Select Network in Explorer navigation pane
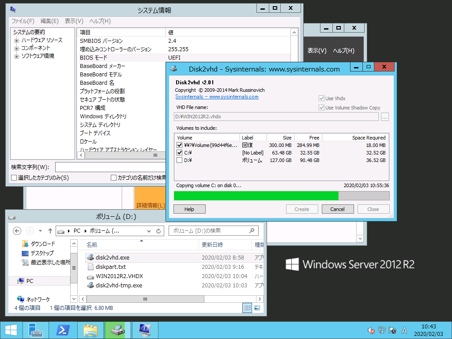452x339 pixels. tap(34, 299)
